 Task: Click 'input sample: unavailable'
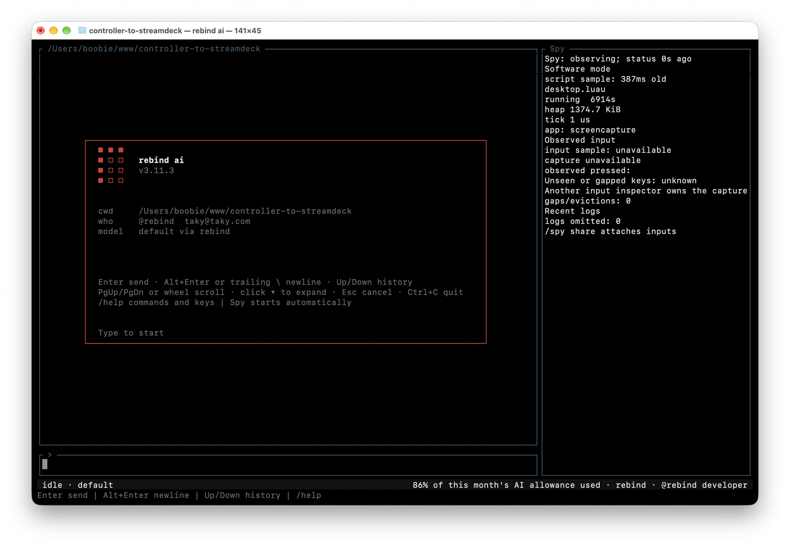pyautogui.click(x=608, y=150)
